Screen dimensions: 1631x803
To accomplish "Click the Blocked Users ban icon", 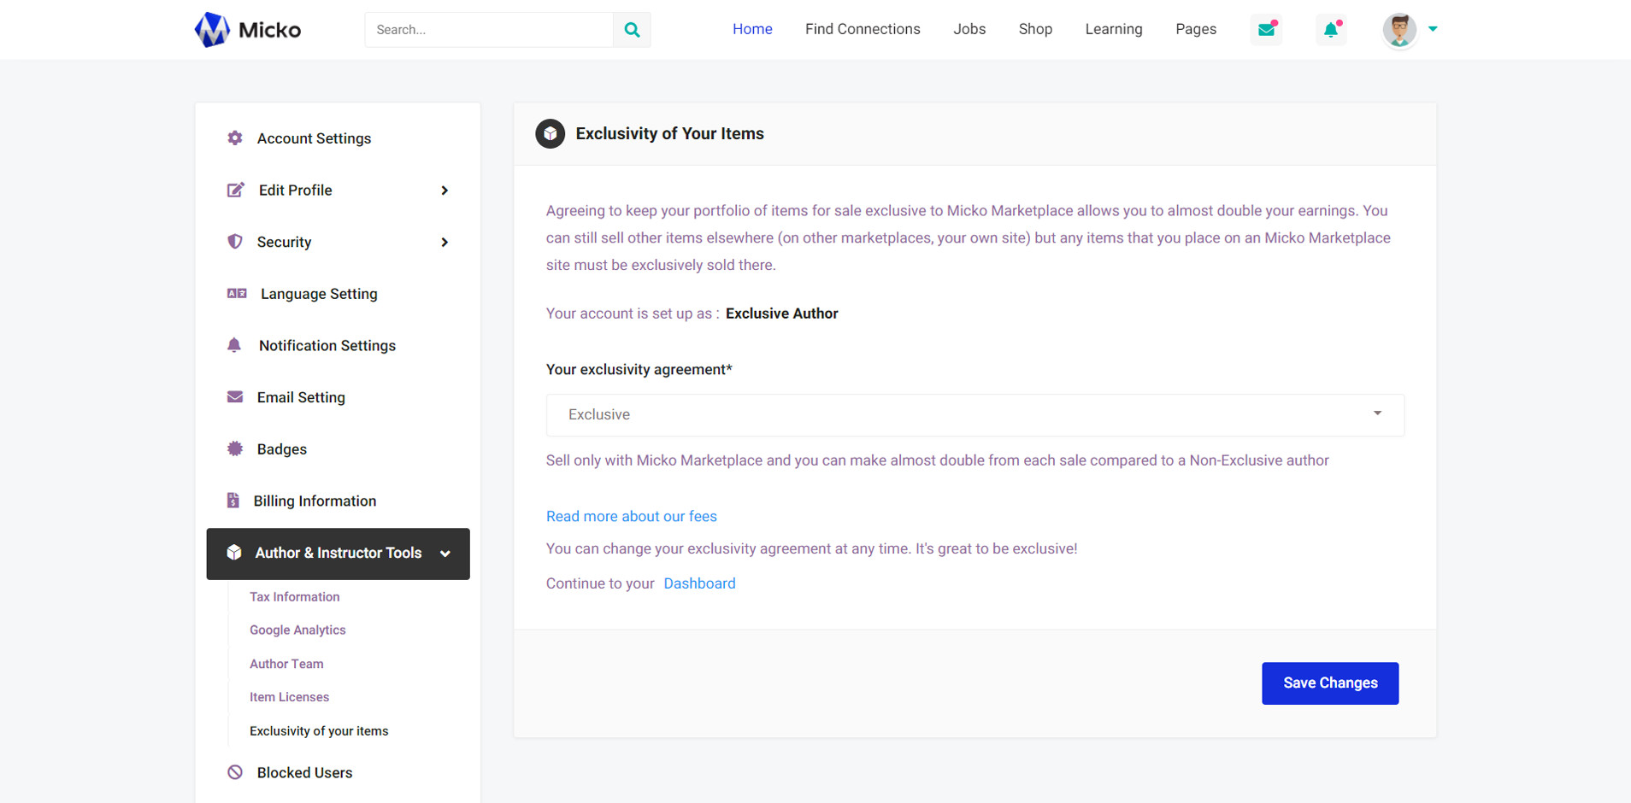I will coord(235,772).
